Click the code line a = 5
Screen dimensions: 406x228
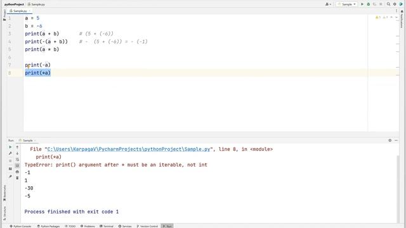[32, 18]
